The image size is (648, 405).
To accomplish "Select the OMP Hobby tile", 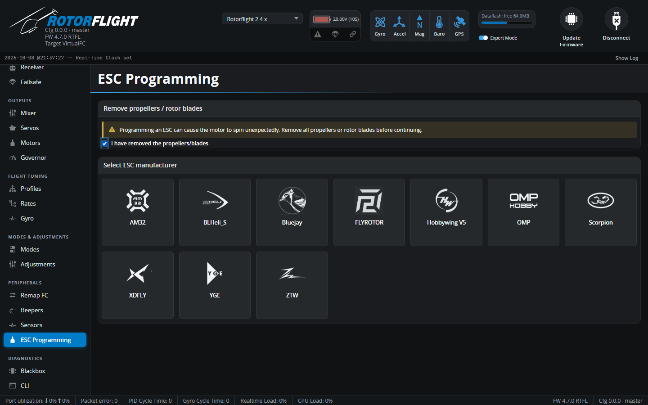I will (x=523, y=212).
